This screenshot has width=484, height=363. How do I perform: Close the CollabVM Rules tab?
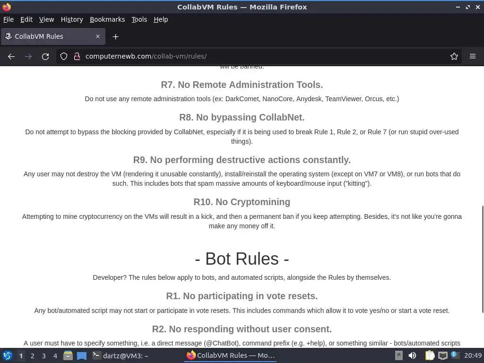pyautogui.click(x=98, y=36)
